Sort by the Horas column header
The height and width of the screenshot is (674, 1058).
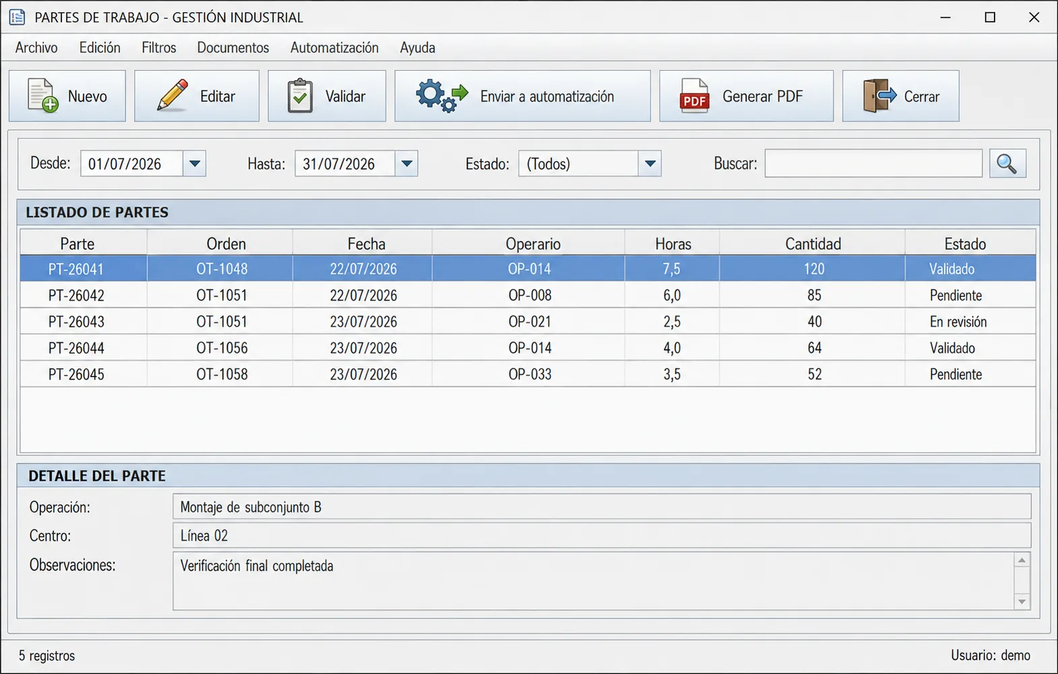click(x=673, y=243)
